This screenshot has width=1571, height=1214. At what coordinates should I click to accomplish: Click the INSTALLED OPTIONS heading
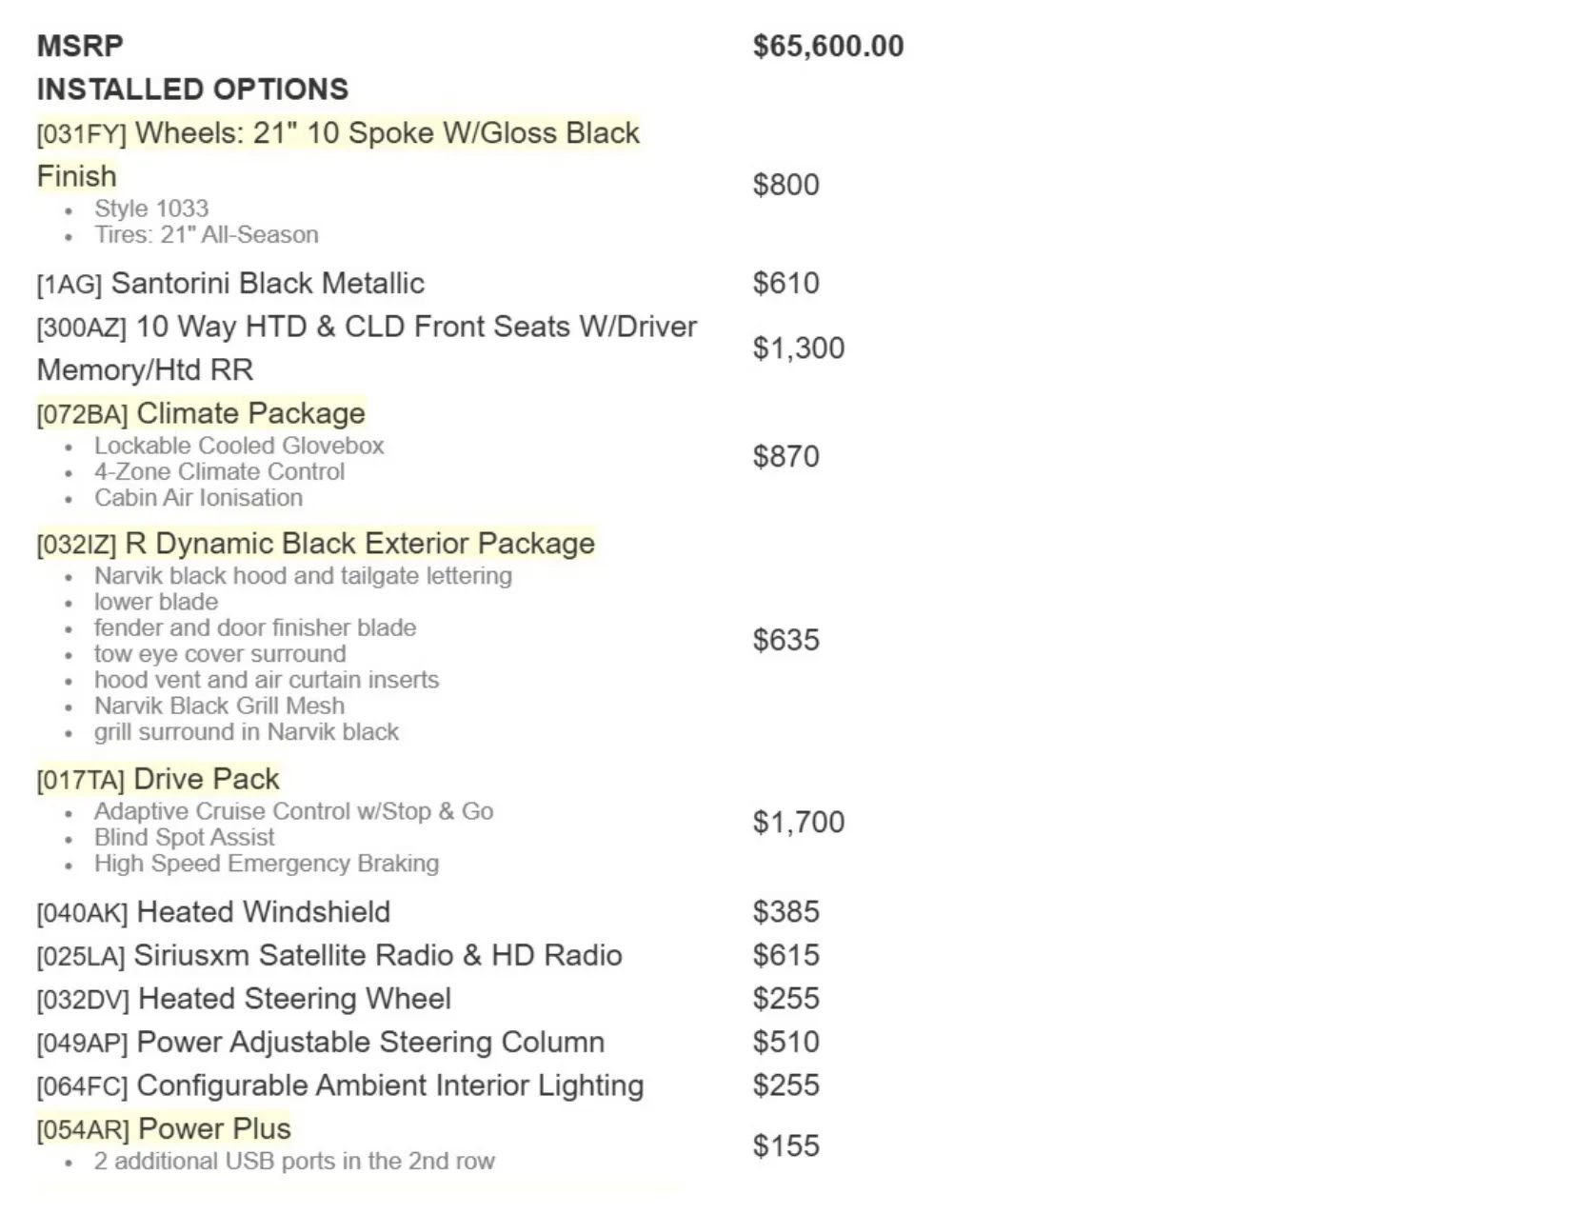192,90
